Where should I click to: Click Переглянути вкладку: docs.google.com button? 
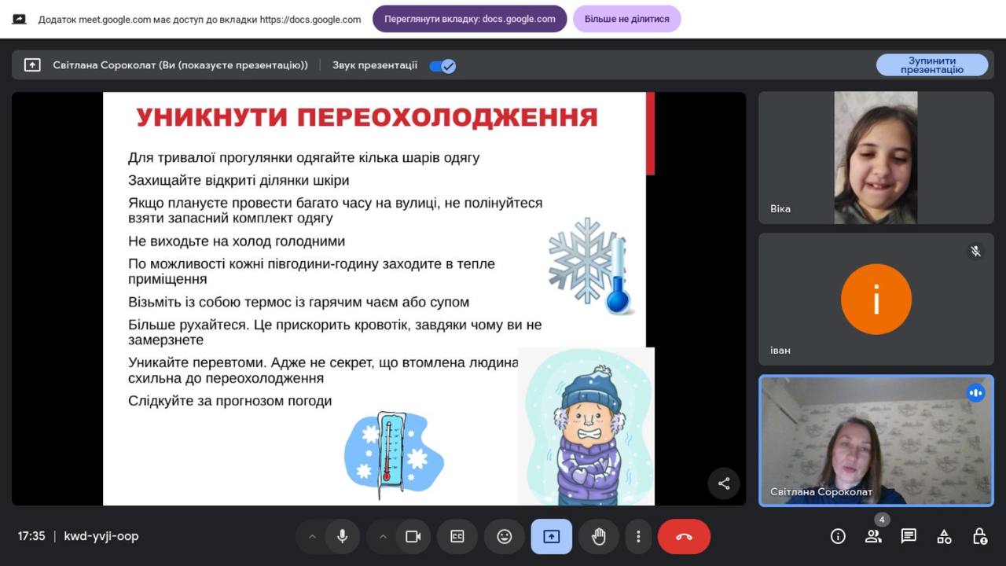click(x=469, y=19)
